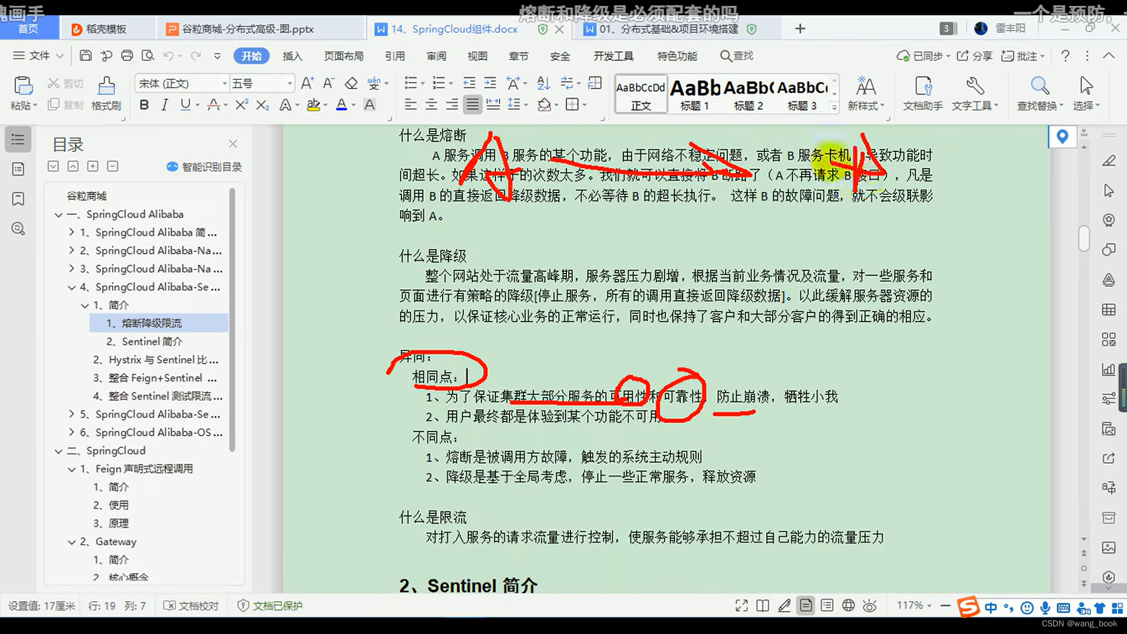Click the Print icon in quick toolbar

point(127,56)
